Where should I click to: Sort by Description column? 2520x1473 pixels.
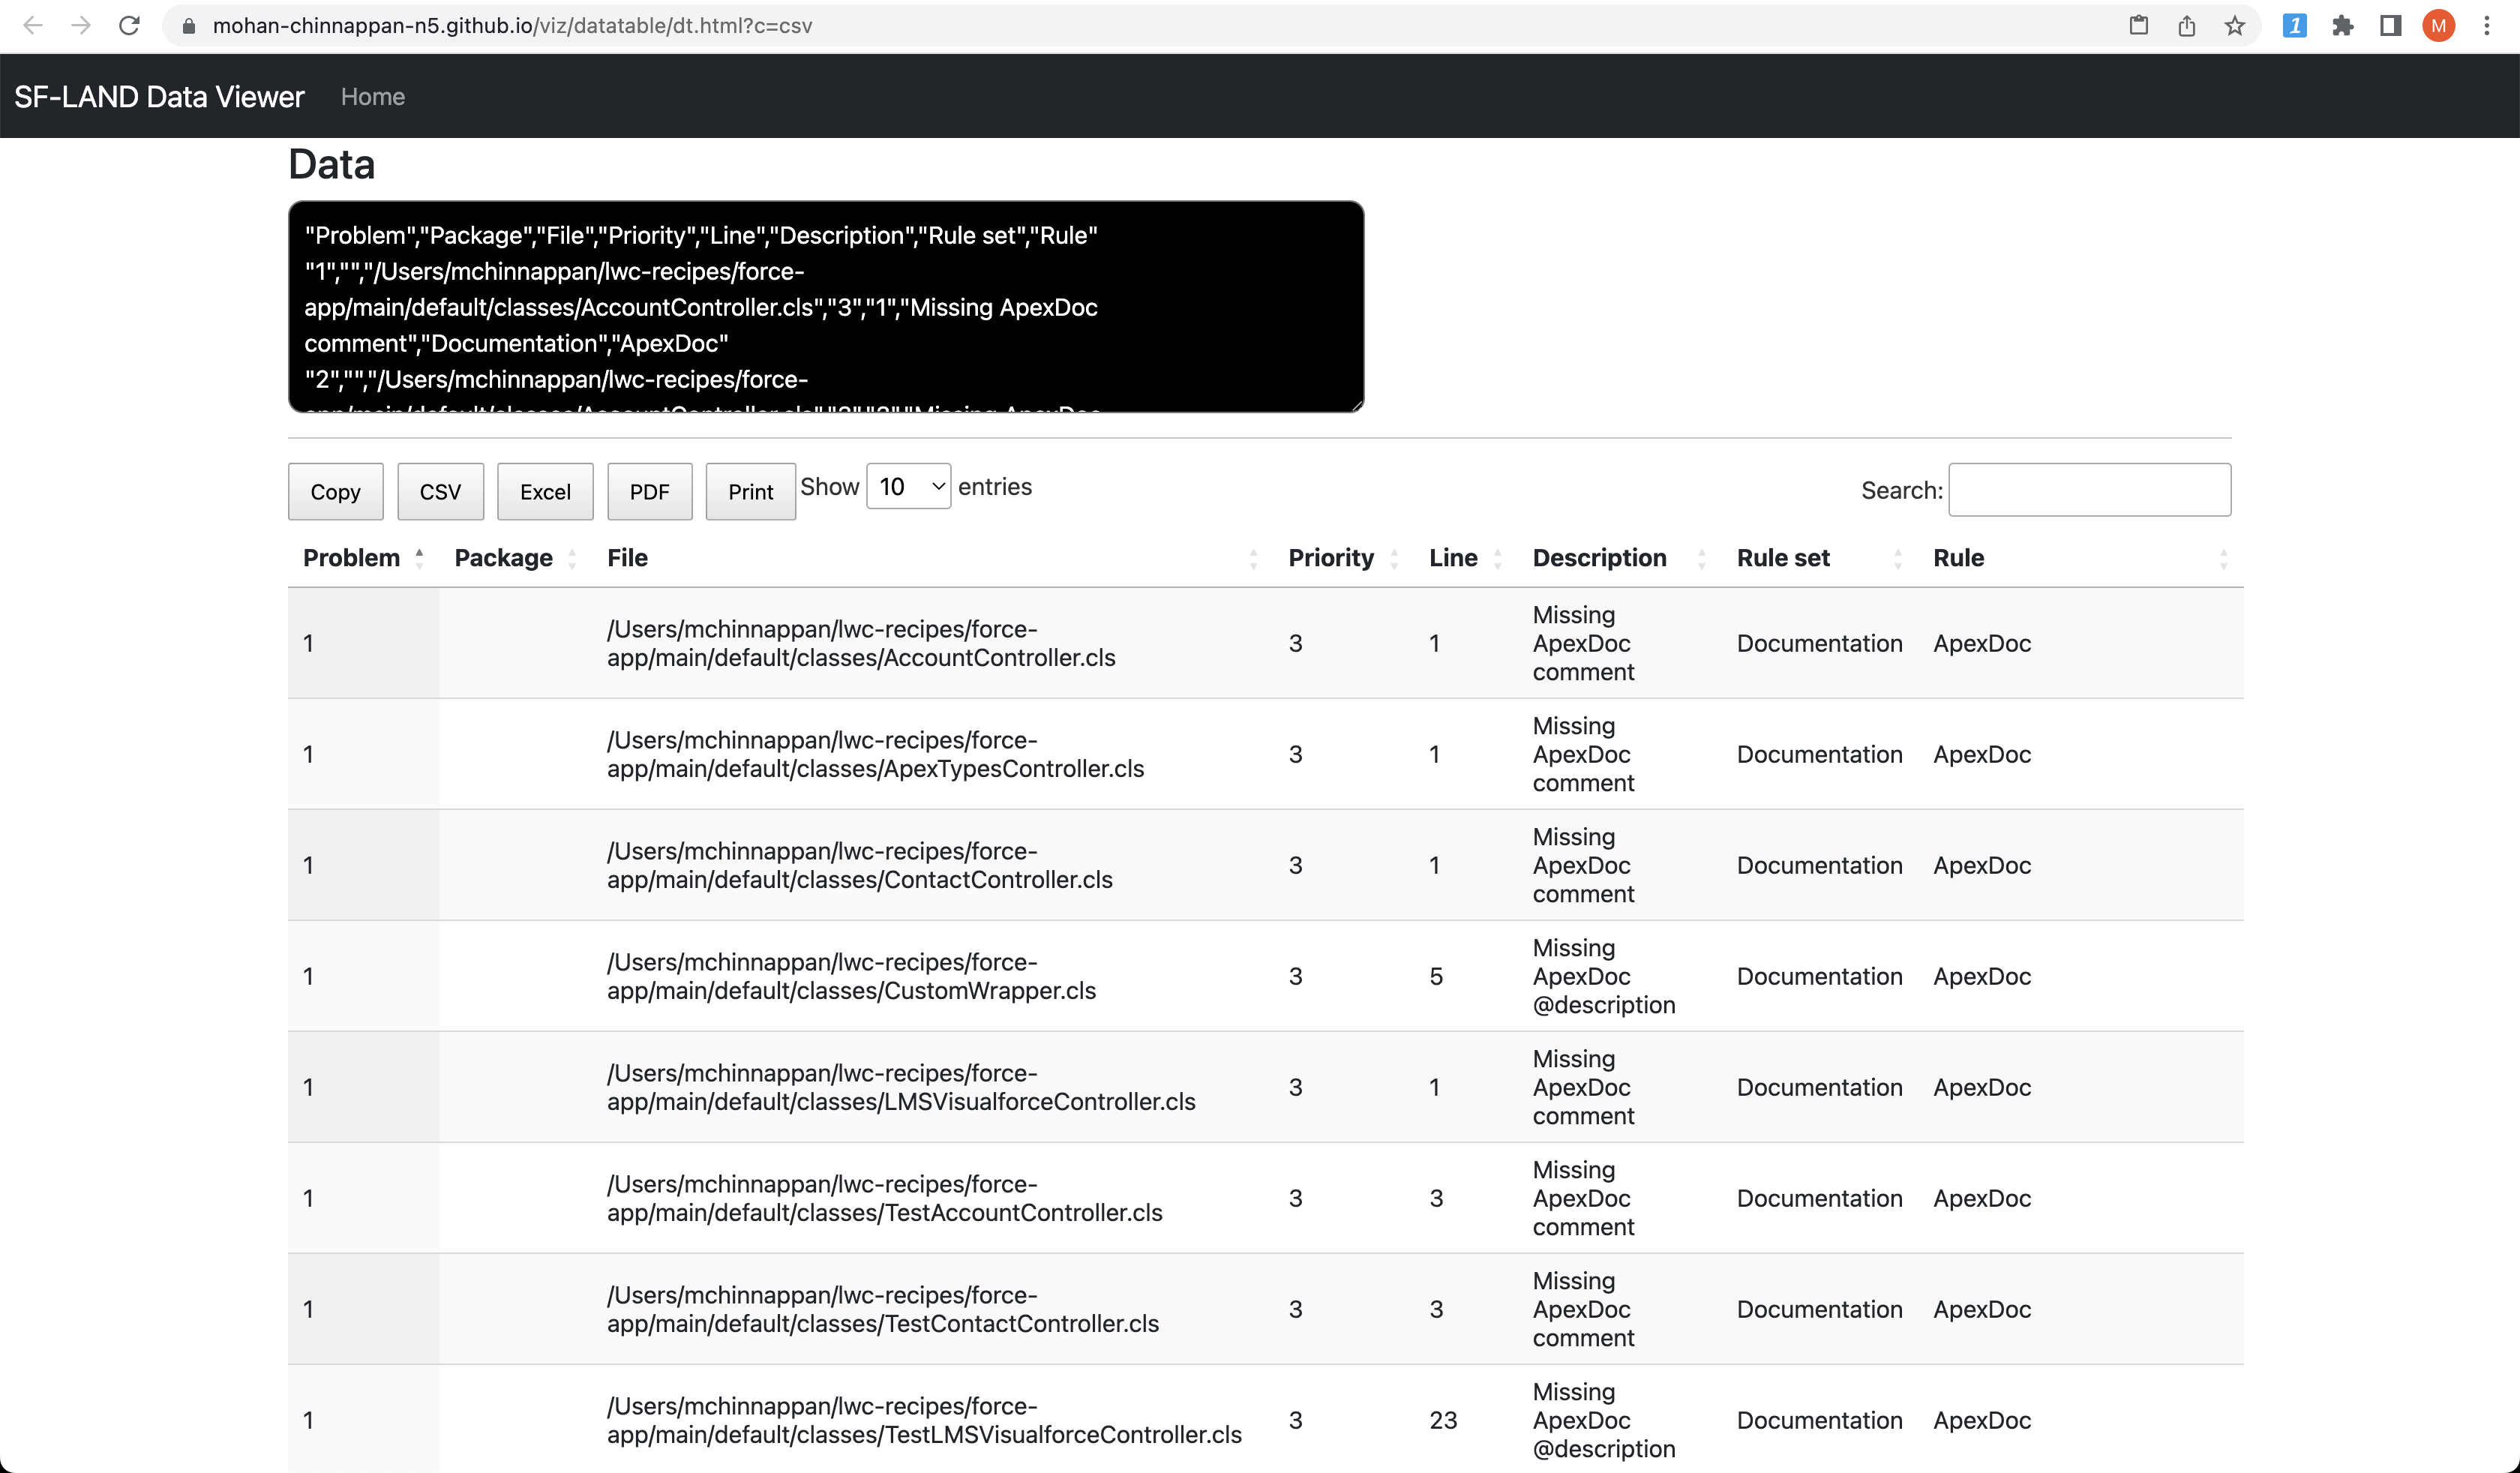pyautogui.click(x=1619, y=558)
